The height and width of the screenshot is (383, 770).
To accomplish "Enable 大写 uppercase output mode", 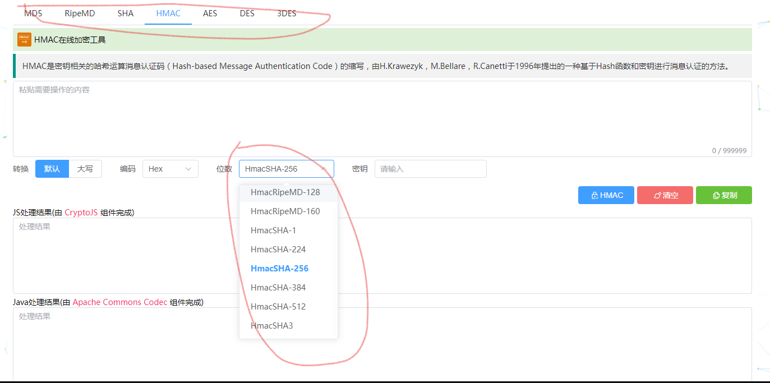I will tap(85, 169).
